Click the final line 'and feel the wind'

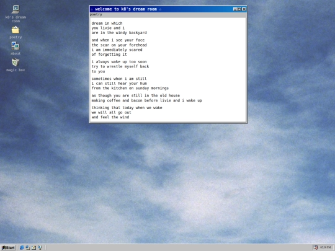coord(110,117)
